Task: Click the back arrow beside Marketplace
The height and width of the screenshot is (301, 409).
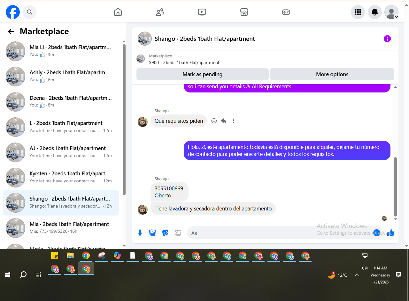Action: 11,31
